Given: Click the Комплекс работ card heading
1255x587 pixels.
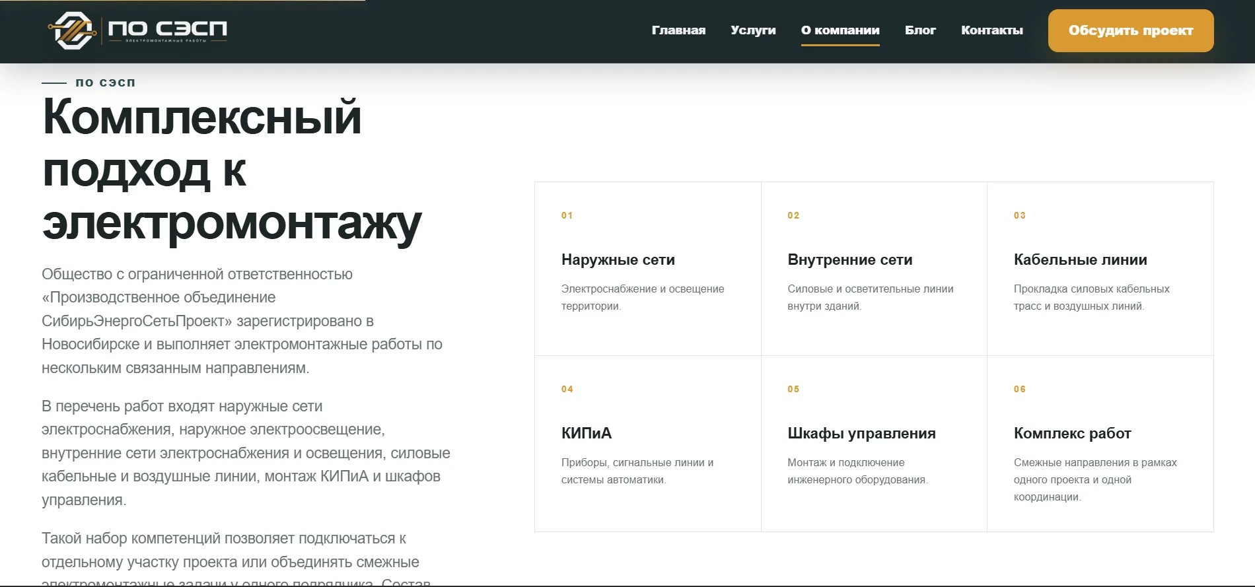Looking at the screenshot, I should (1073, 434).
